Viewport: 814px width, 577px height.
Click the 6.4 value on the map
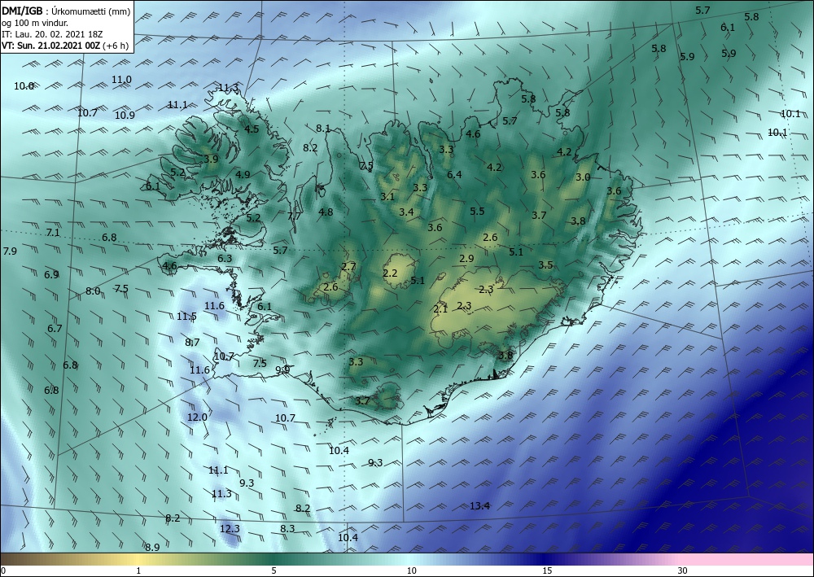coord(454,174)
